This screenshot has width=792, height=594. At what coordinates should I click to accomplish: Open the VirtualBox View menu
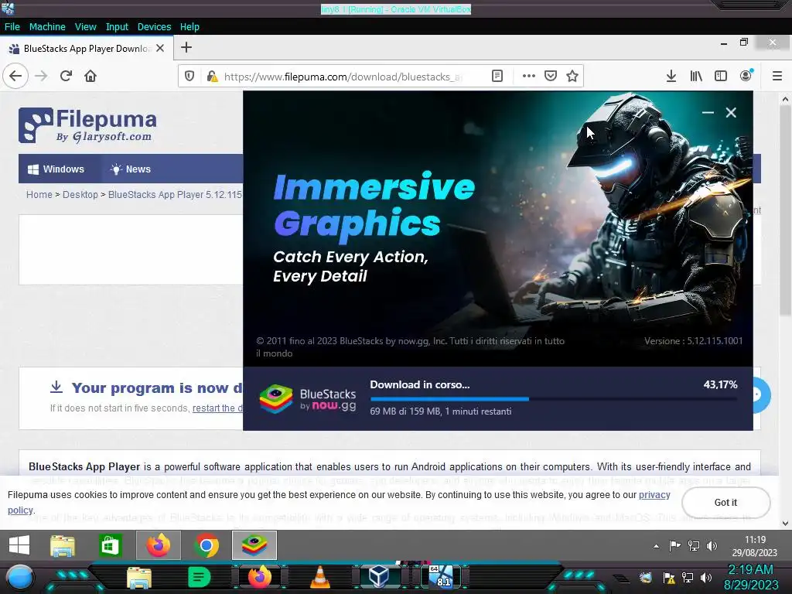(85, 27)
